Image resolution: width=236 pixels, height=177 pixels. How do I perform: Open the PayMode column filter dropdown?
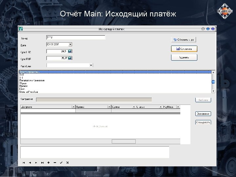[x=178, y=107]
